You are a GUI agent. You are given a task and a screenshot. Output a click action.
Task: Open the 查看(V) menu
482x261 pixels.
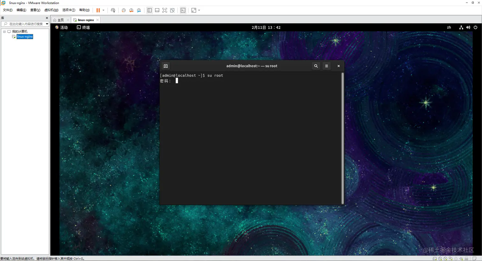[35, 10]
